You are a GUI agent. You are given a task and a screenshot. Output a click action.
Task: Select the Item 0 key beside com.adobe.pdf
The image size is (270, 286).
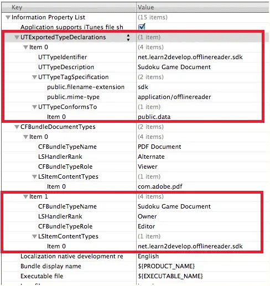(56, 186)
